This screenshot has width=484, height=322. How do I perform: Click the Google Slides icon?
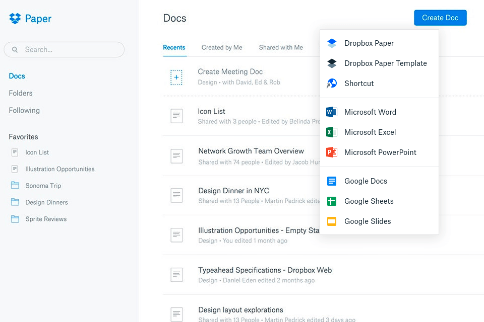point(332,221)
